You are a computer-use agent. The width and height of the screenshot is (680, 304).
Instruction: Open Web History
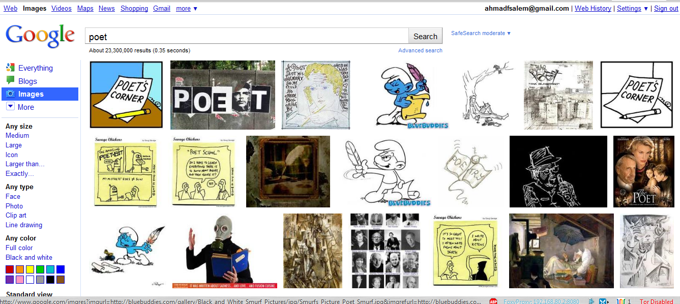[593, 9]
